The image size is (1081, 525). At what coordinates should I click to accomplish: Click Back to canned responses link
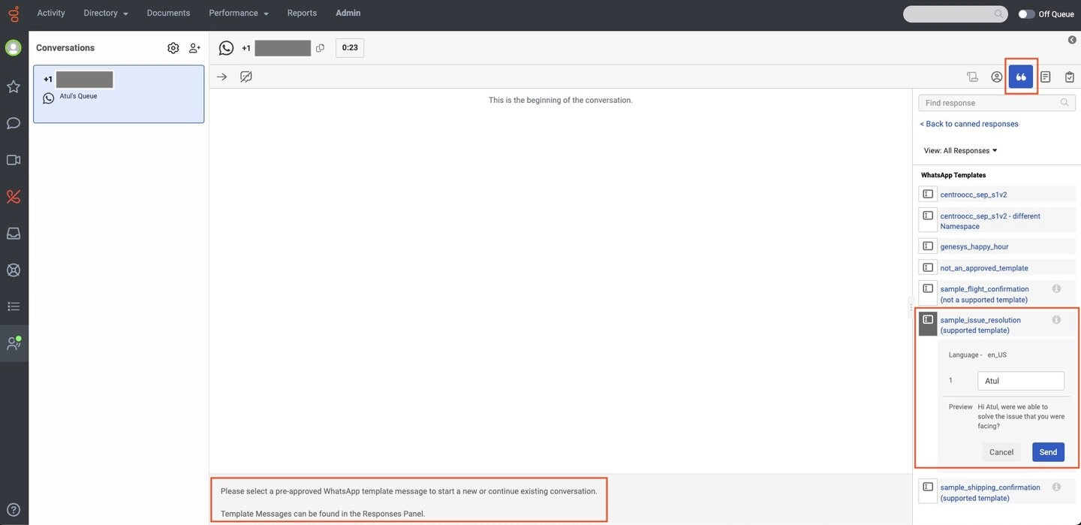coord(969,124)
